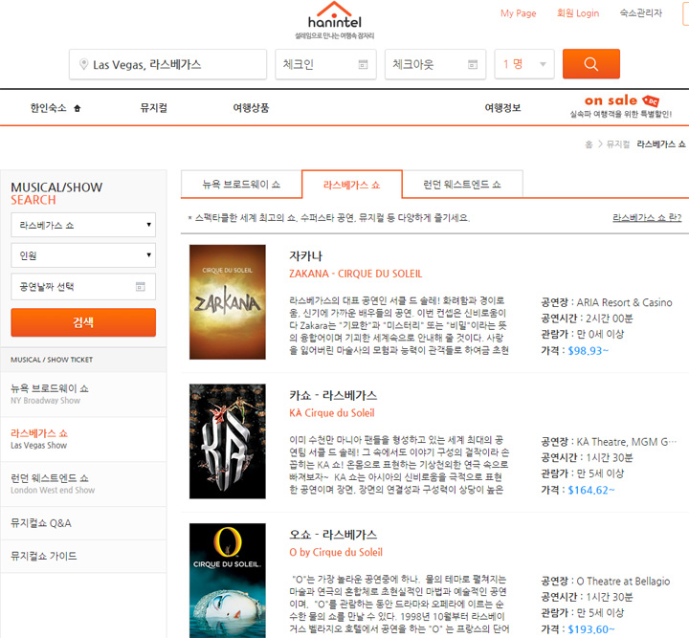Click O Theatre at Bellagio venue text
This screenshot has width=689, height=638.
[x=623, y=581]
